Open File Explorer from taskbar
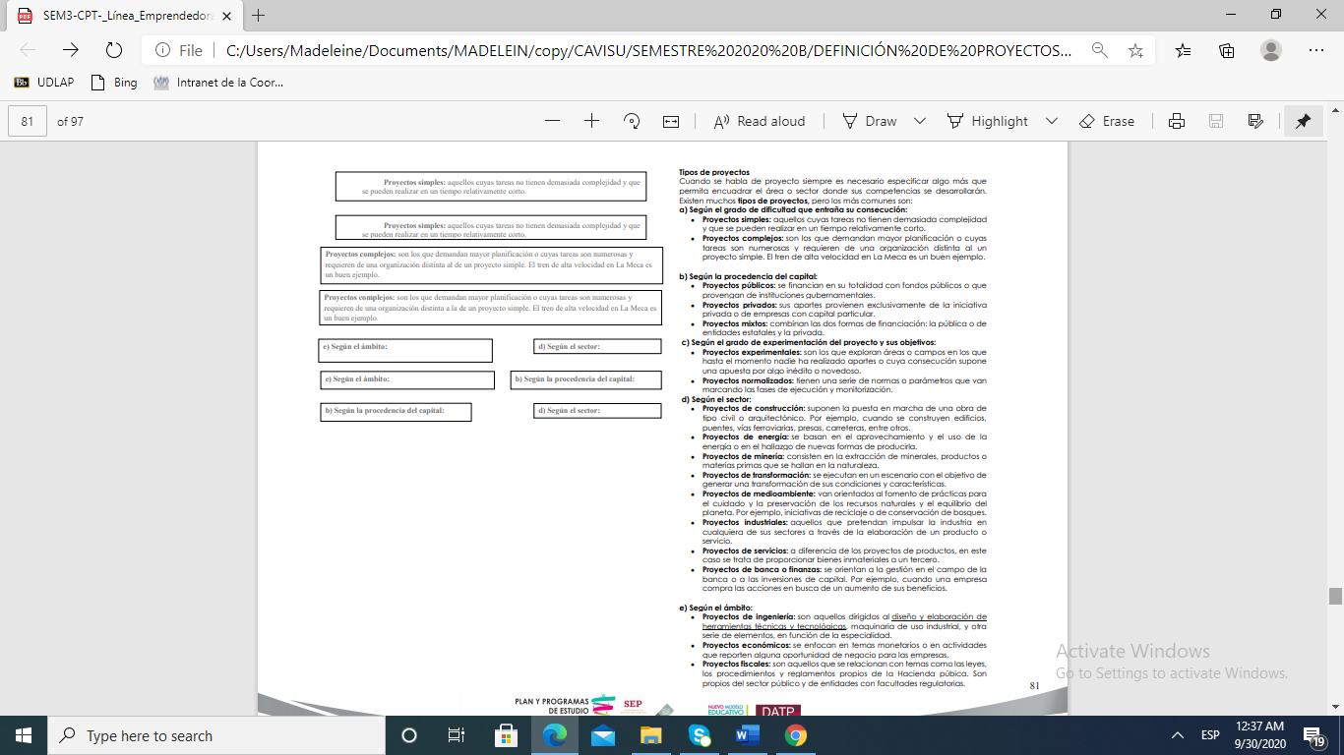Image resolution: width=1344 pixels, height=755 pixels. click(650, 735)
